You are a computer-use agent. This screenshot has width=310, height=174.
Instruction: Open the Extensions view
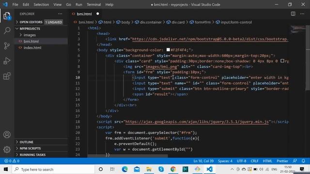pyautogui.click(x=7, y=76)
